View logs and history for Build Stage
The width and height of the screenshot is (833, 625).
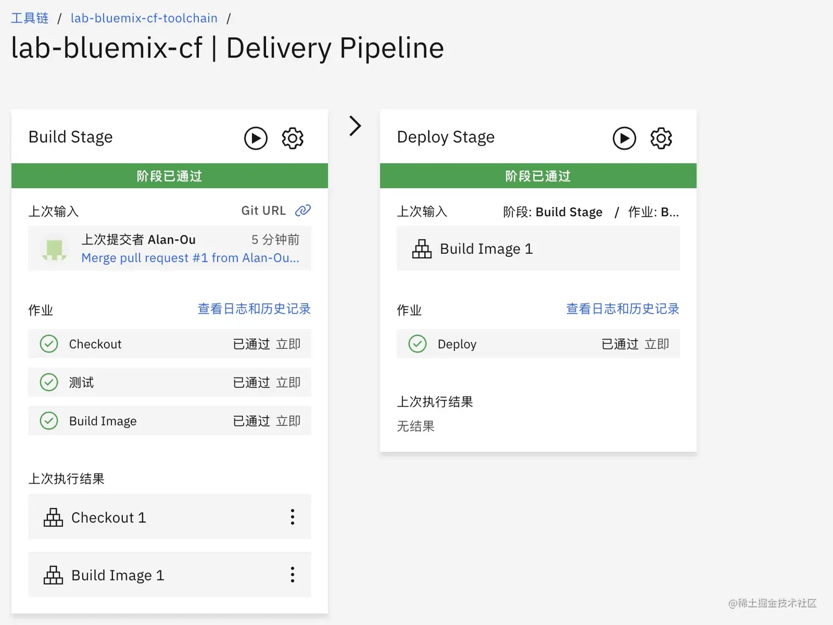[x=254, y=309]
